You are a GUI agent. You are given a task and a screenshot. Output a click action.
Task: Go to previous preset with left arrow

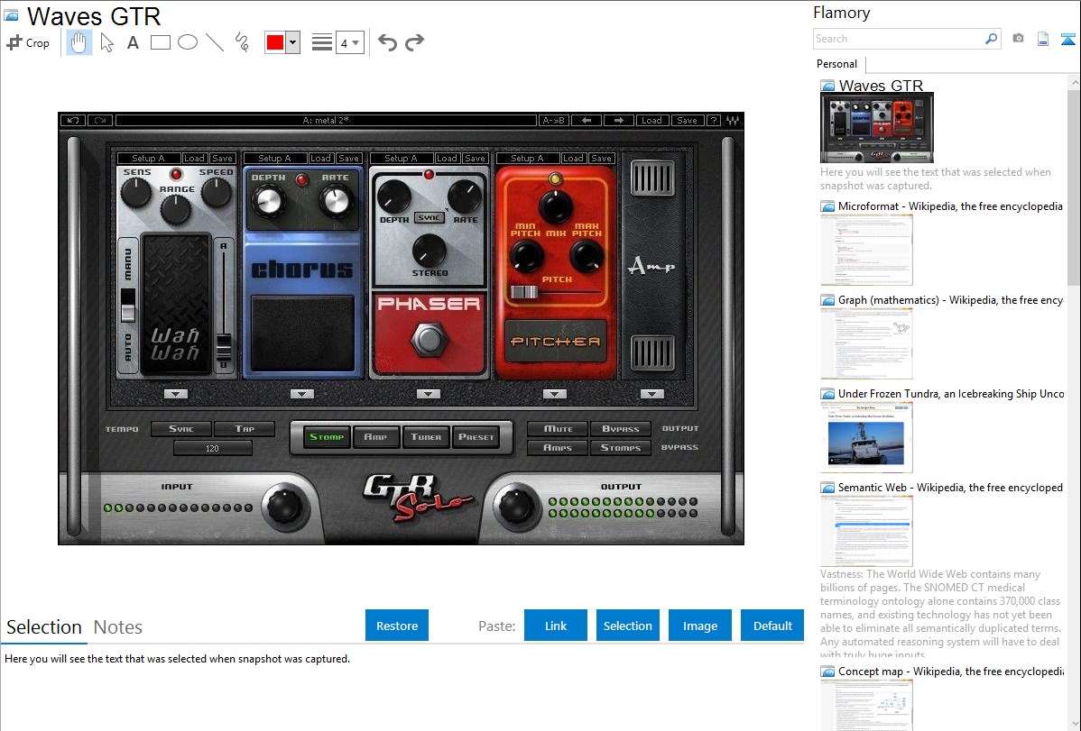coord(587,121)
